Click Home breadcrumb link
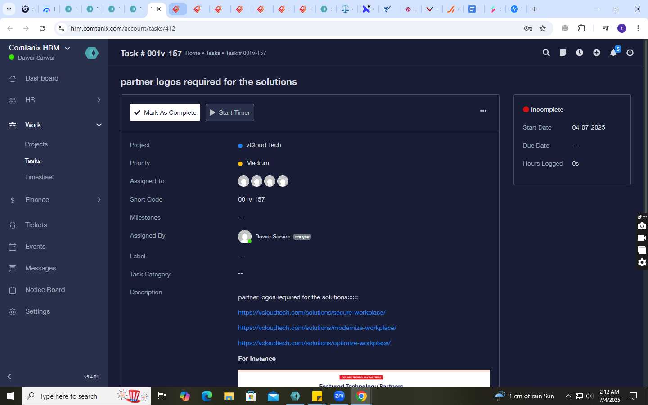This screenshot has height=405, width=648. point(193,53)
